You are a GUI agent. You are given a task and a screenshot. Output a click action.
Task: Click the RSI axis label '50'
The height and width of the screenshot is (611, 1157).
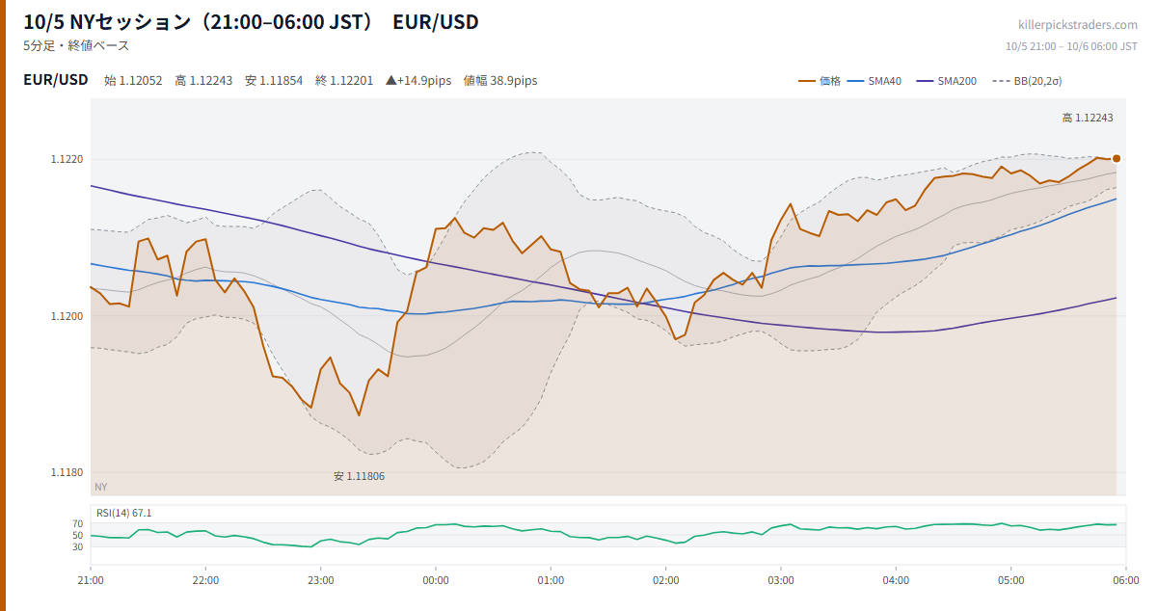pyautogui.click(x=78, y=535)
